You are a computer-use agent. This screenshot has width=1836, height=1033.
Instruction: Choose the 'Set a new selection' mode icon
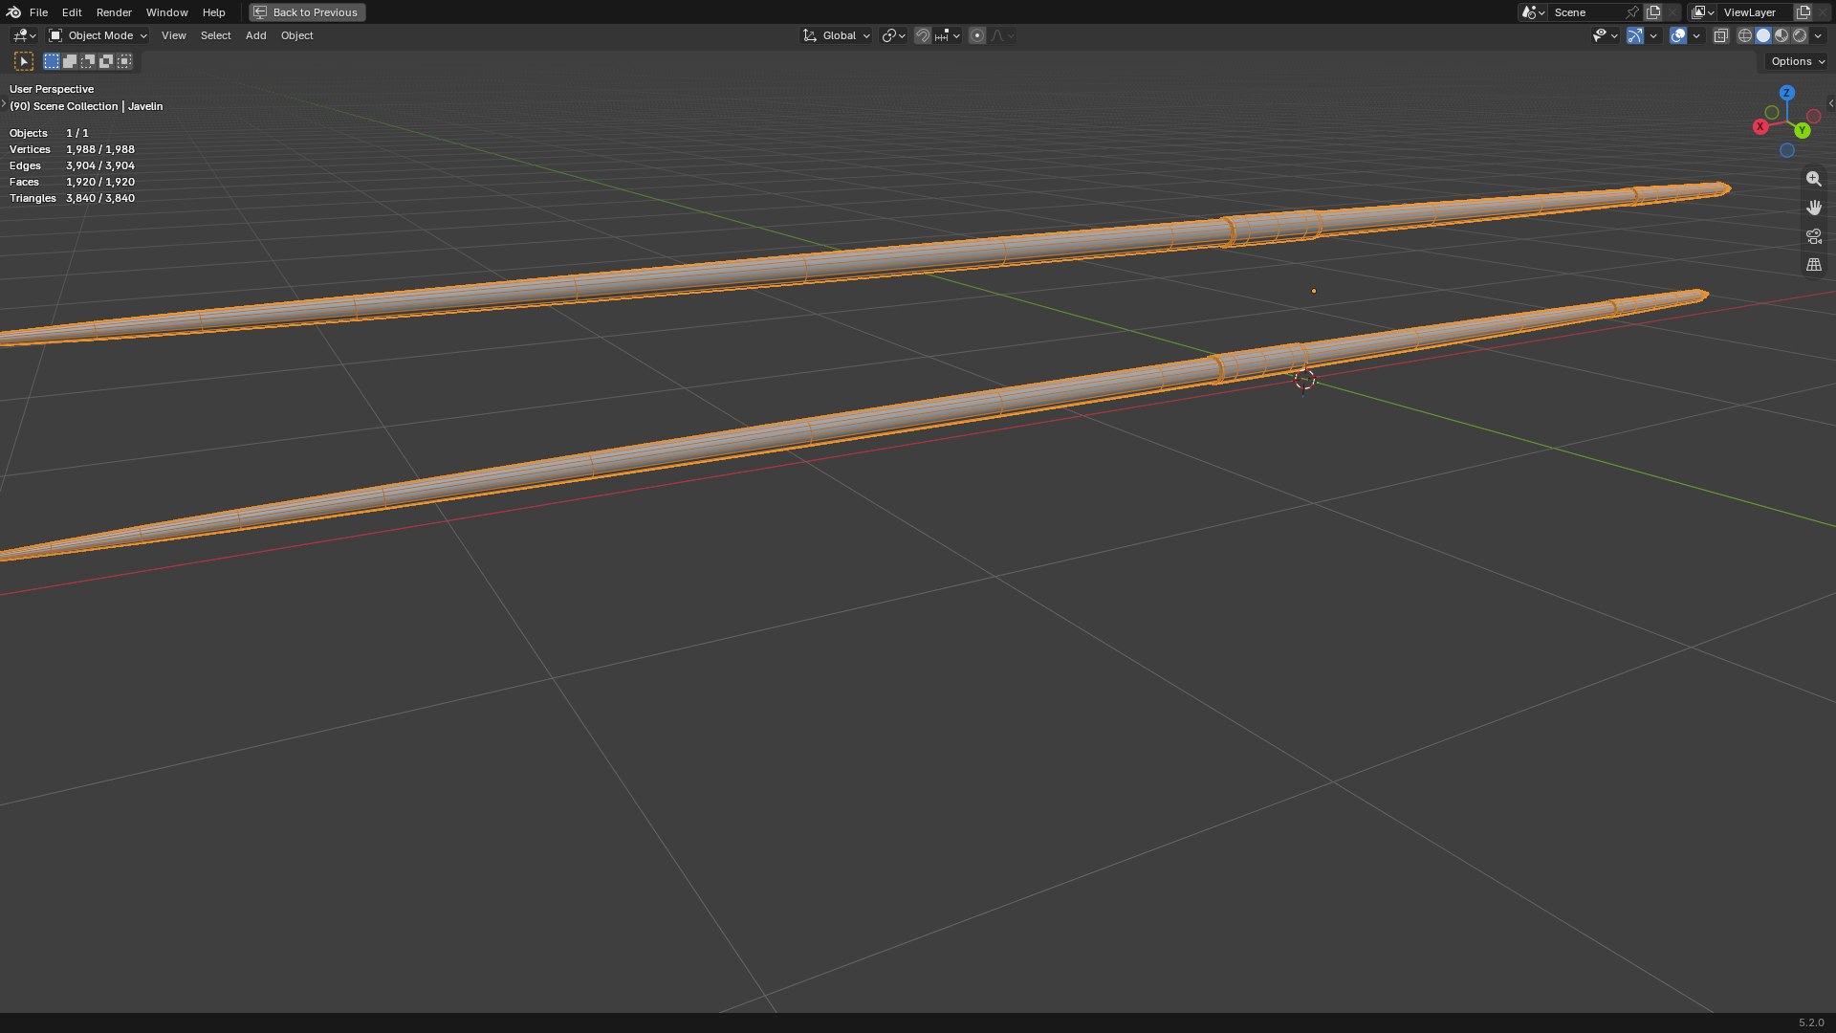click(52, 61)
